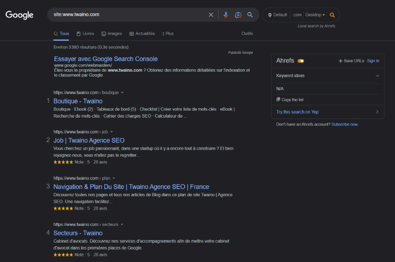The height and width of the screenshot is (262, 395).
Task: Switch to the Livres tab
Action: tap(85, 34)
